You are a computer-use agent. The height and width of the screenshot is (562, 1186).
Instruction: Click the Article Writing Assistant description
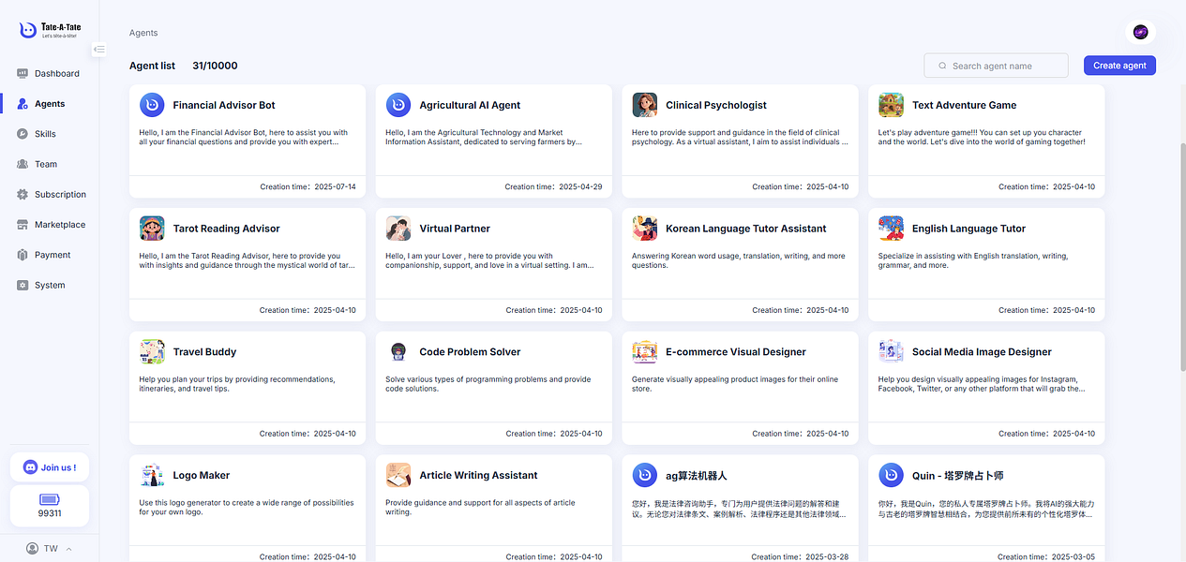pyautogui.click(x=480, y=508)
